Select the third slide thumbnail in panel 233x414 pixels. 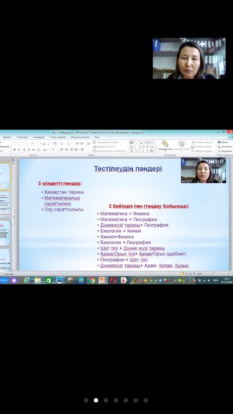click(5, 232)
